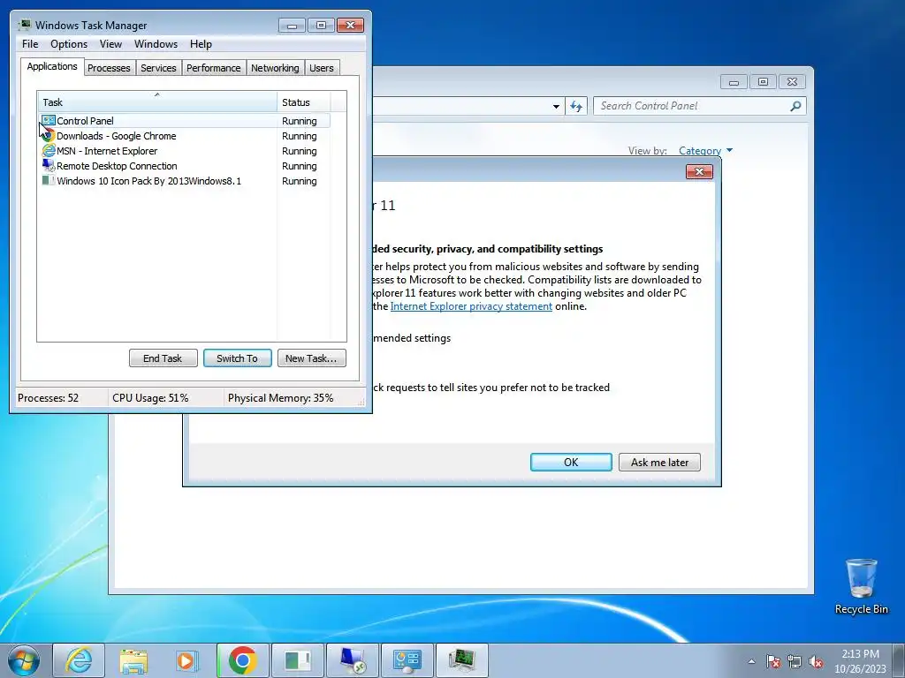Switch to Google Chrome in taskbar

243,660
